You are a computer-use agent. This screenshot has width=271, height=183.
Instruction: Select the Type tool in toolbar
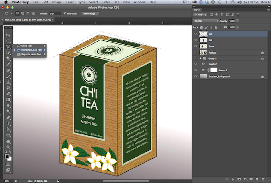[x=8, y=123]
